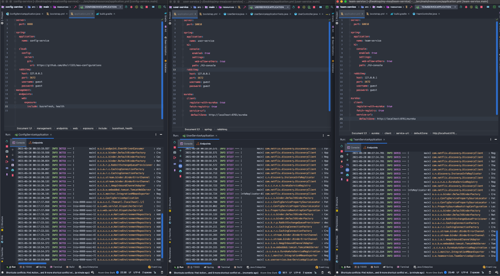Click the debug bug icon in config-service toolbar
The height and width of the screenshot is (276, 500).
(x=131, y=7)
